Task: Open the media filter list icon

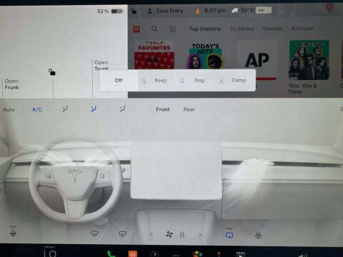Action: point(173,29)
